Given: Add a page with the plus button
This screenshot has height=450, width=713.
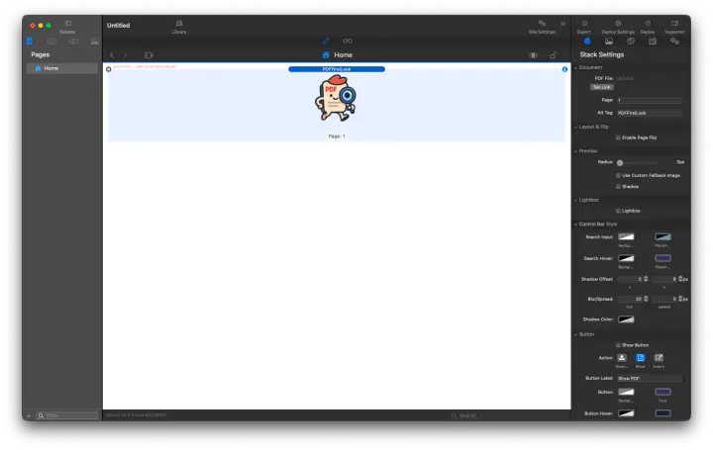Looking at the screenshot, I should [29, 415].
